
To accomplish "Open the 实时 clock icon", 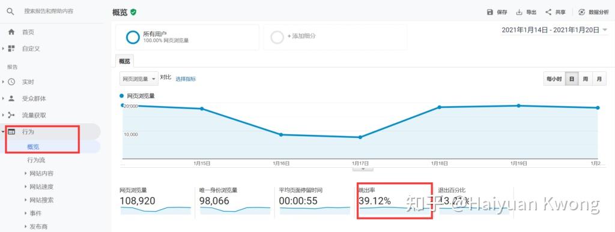I will click(x=11, y=82).
